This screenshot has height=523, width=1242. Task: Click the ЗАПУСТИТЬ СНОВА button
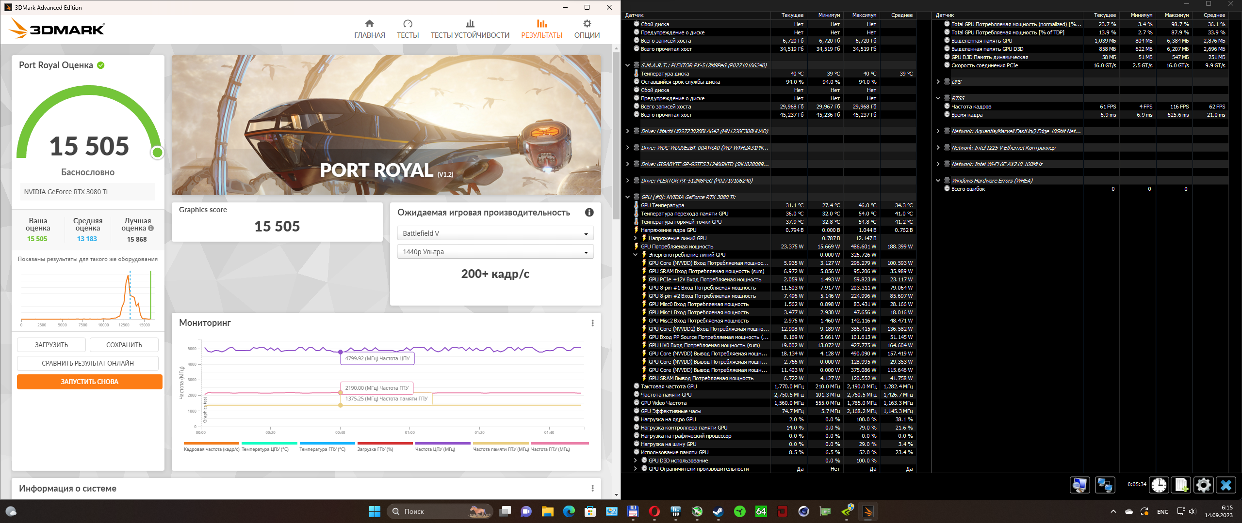(x=90, y=382)
